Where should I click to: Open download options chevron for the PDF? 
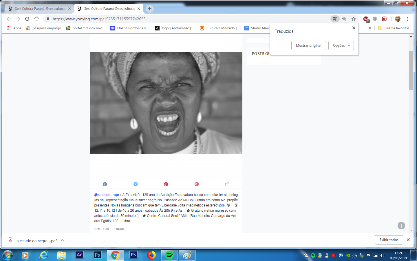pos(62,240)
